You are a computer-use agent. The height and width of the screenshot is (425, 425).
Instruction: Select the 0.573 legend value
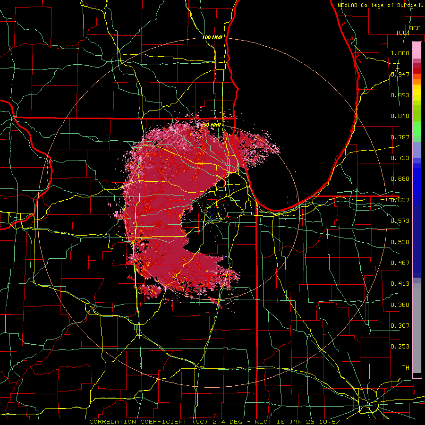[400, 221]
